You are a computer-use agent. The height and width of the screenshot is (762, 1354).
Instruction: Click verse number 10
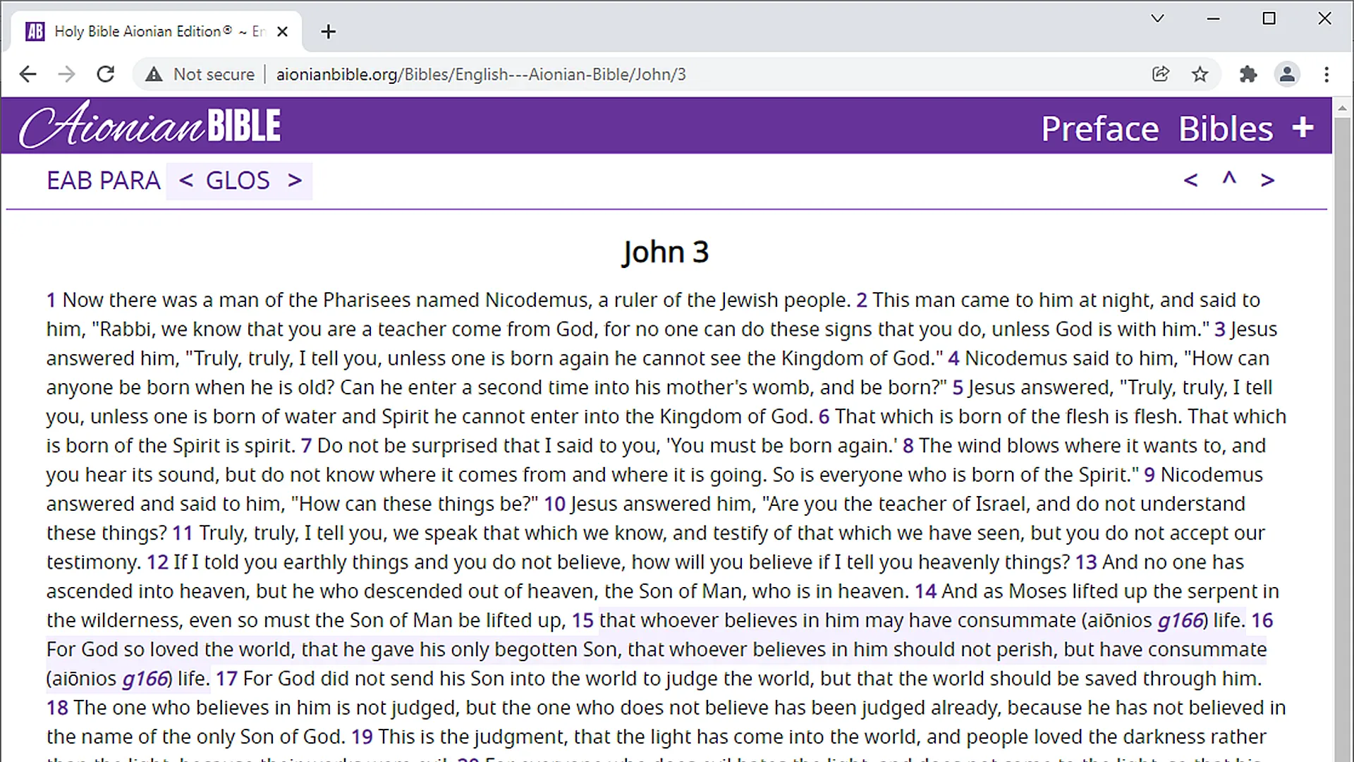[x=554, y=504]
